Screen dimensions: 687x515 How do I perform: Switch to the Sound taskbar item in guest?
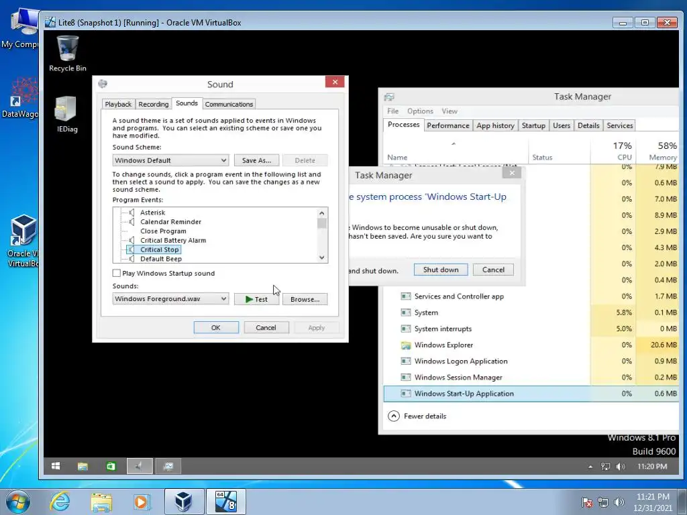pos(140,467)
